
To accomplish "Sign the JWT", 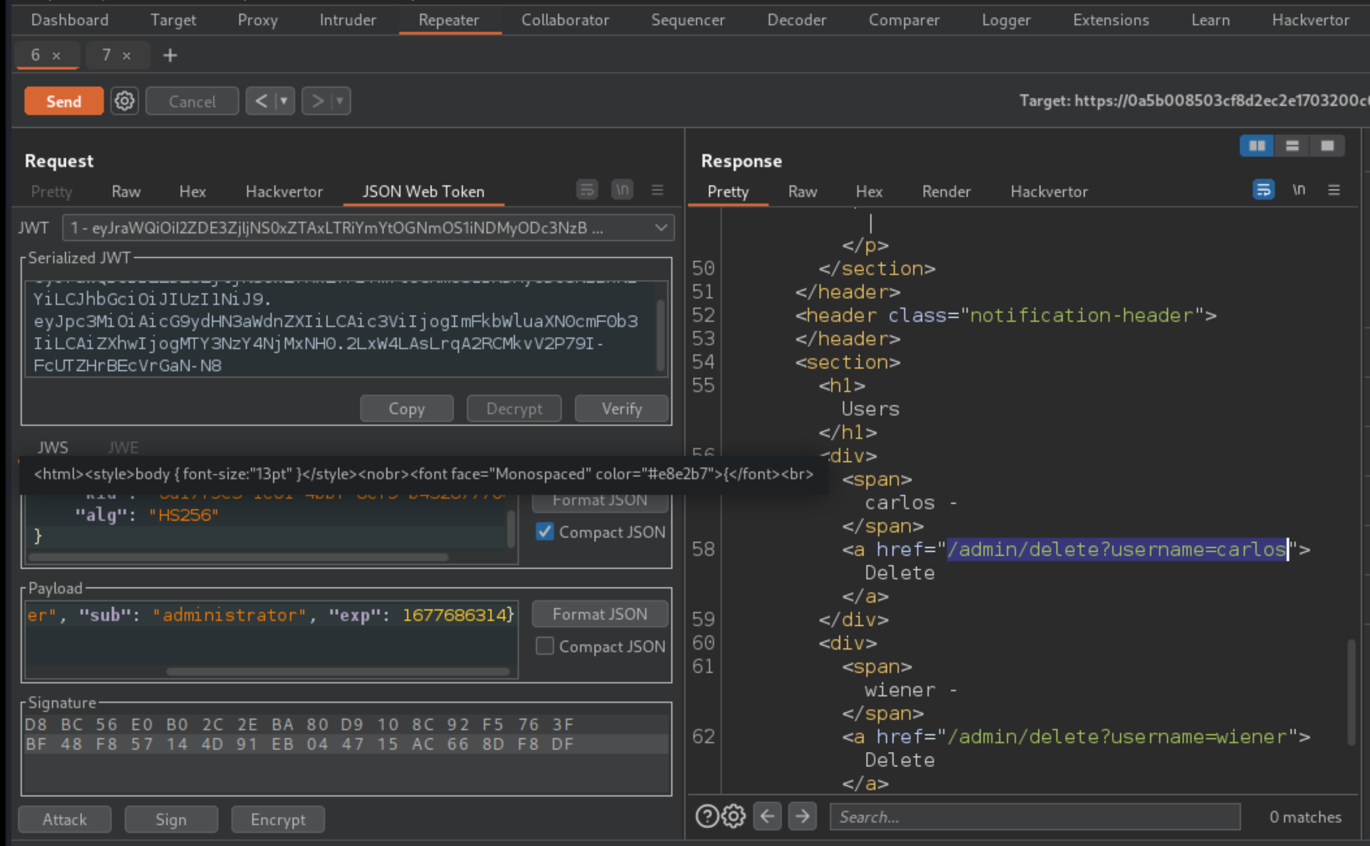I will coord(171,820).
